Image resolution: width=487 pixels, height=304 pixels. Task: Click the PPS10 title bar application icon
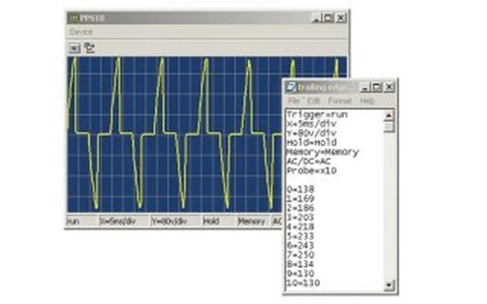(74, 18)
